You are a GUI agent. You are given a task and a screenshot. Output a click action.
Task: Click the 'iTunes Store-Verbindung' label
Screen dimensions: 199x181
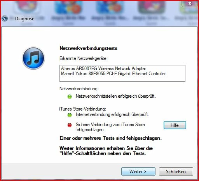click(82, 109)
